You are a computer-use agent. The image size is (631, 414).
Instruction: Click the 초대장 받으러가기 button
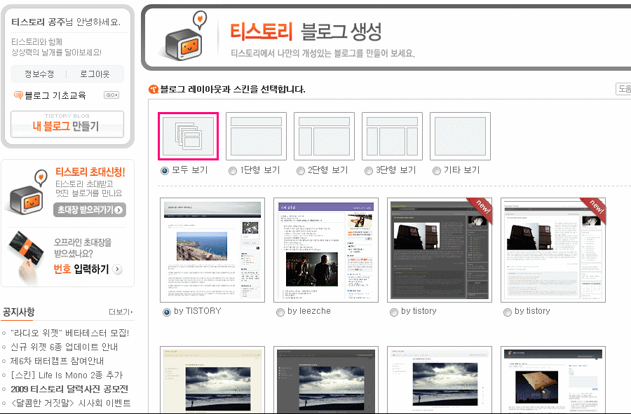(90, 210)
